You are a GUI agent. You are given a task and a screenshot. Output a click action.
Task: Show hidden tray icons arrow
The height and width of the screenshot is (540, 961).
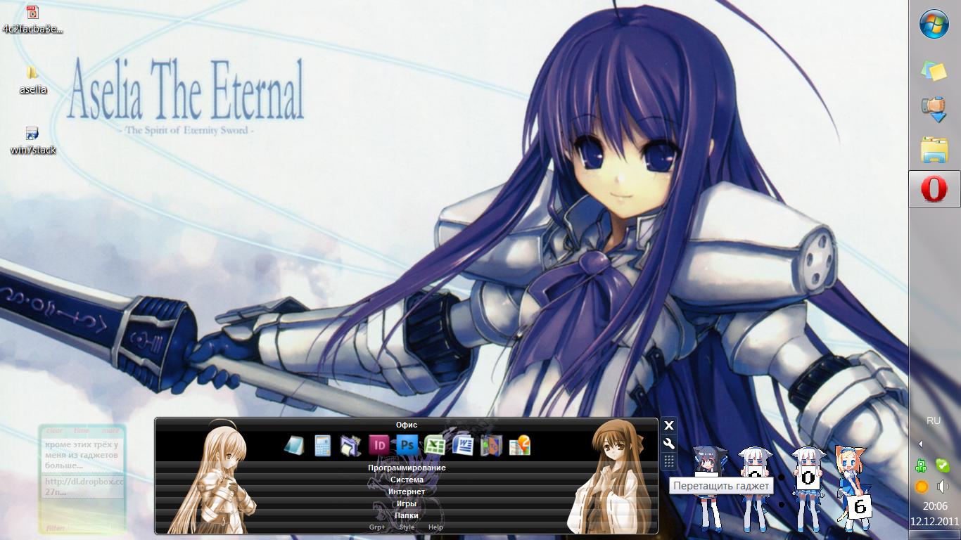tap(921, 444)
